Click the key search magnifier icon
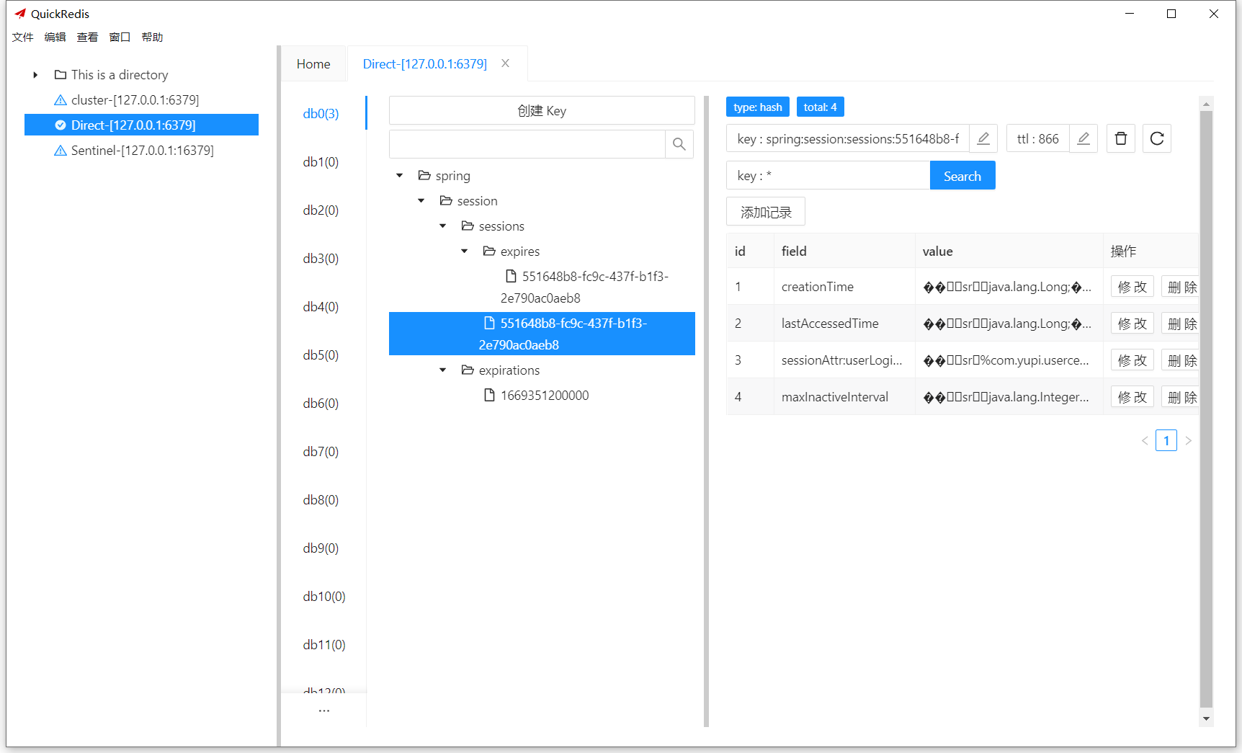Screen dimensions: 1242x753 (x=679, y=144)
